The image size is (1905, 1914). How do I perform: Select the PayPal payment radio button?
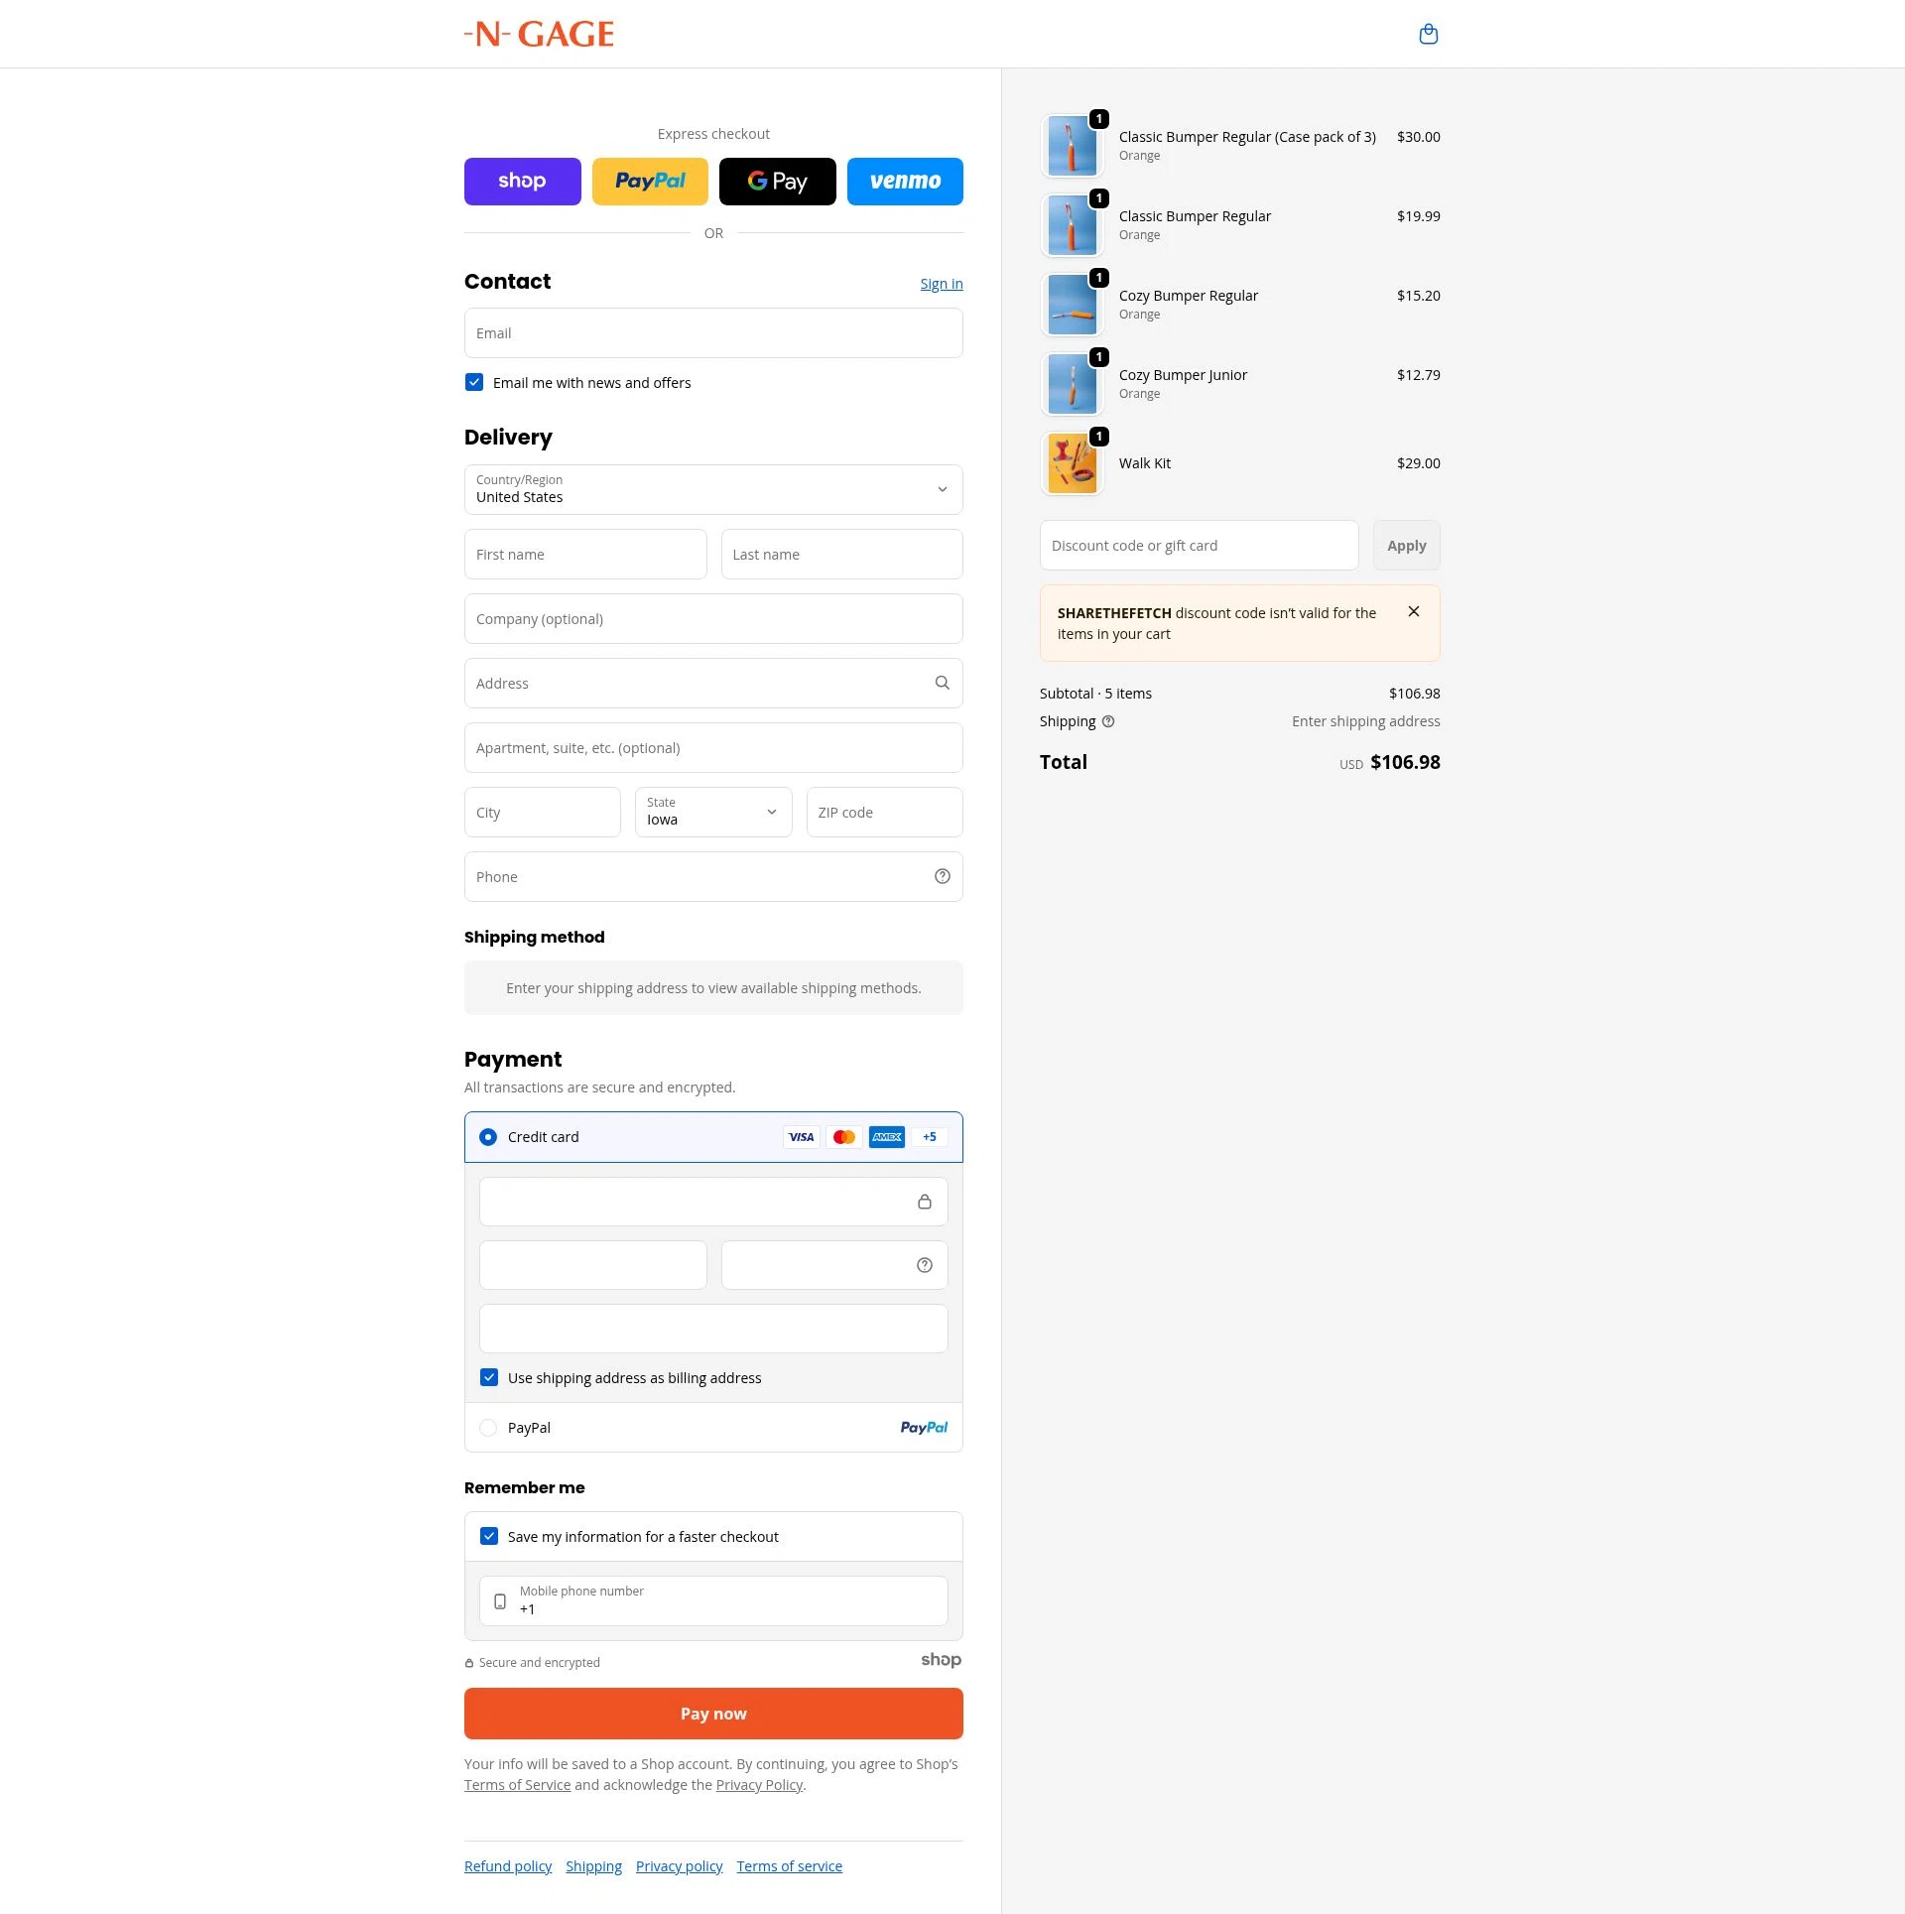pyautogui.click(x=488, y=1428)
